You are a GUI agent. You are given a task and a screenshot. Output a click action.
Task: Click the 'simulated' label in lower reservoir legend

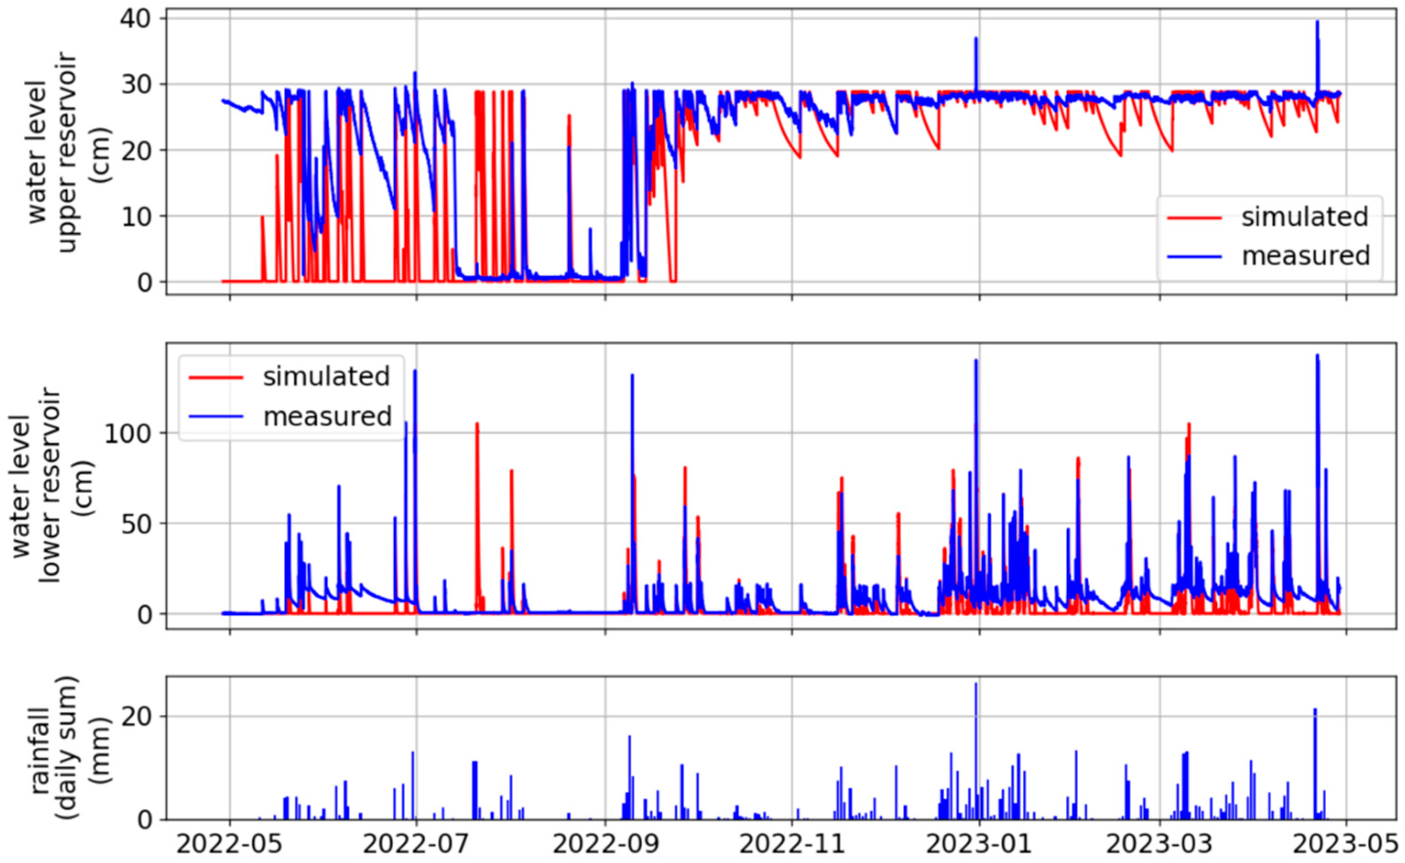[x=326, y=377]
